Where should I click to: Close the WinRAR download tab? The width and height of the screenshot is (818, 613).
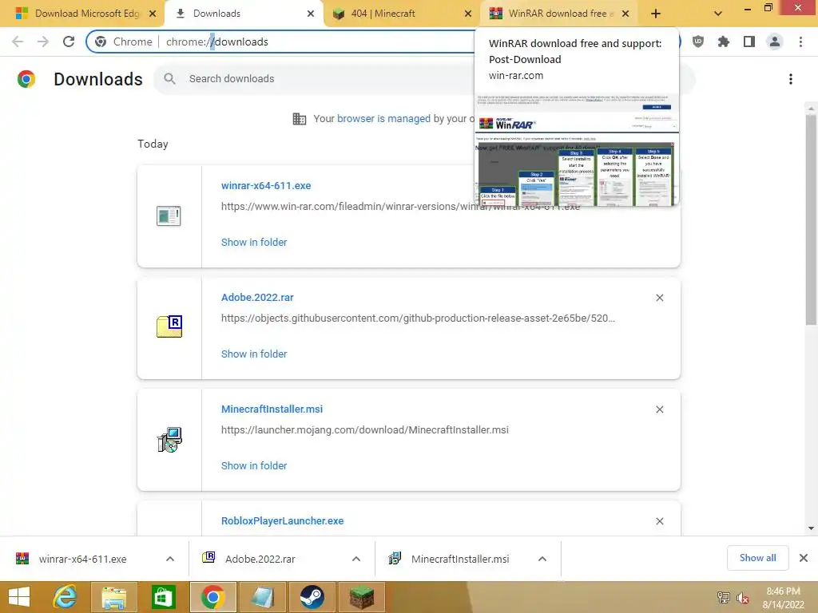click(626, 14)
